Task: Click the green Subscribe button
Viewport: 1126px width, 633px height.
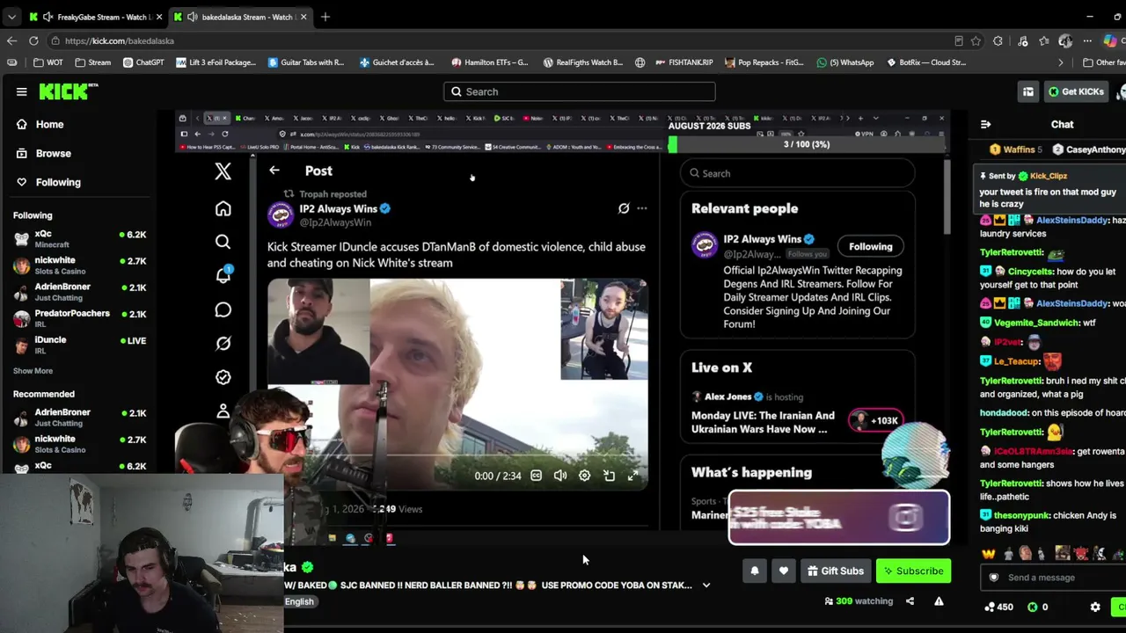Action: [913, 571]
